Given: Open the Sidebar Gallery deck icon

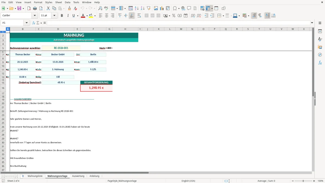Looking at the screenshot, I should point(320,47).
